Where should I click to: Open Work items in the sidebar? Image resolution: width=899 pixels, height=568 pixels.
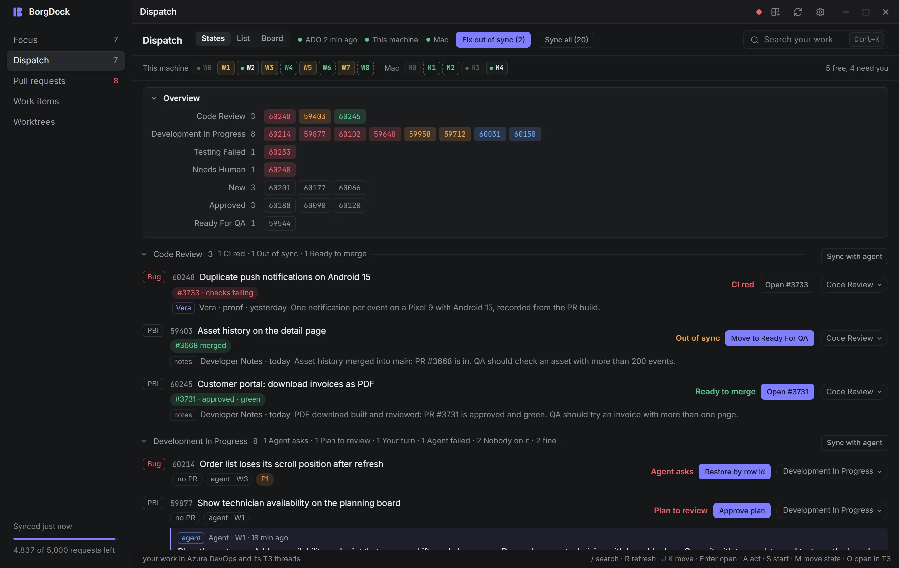click(x=66, y=101)
